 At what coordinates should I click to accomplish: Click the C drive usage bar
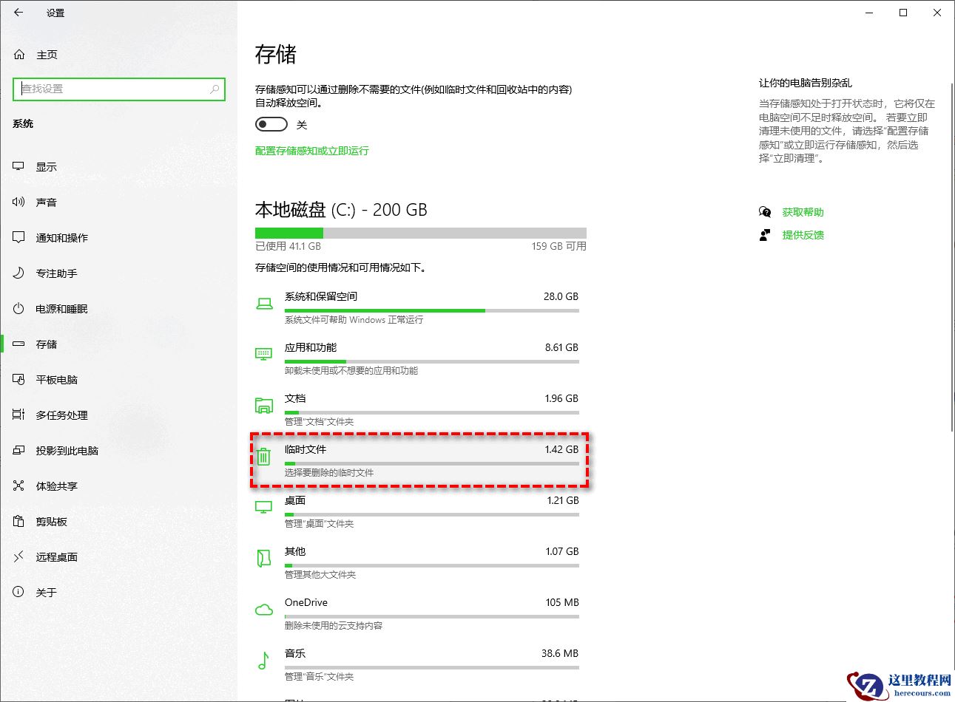click(420, 233)
